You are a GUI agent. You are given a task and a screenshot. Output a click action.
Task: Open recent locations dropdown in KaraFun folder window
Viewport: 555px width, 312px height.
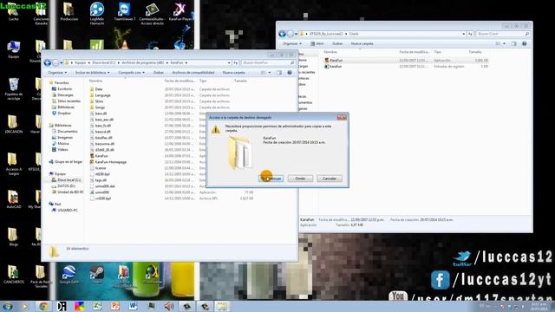coord(62,63)
